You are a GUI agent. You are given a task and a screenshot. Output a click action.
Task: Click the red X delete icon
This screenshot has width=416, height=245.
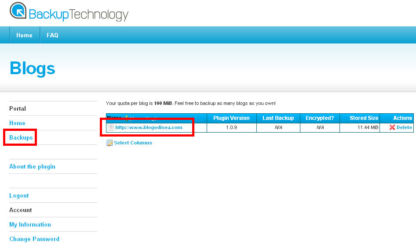[x=392, y=127]
